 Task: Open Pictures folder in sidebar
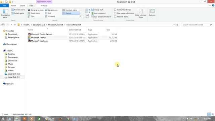[x=11, y=67]
